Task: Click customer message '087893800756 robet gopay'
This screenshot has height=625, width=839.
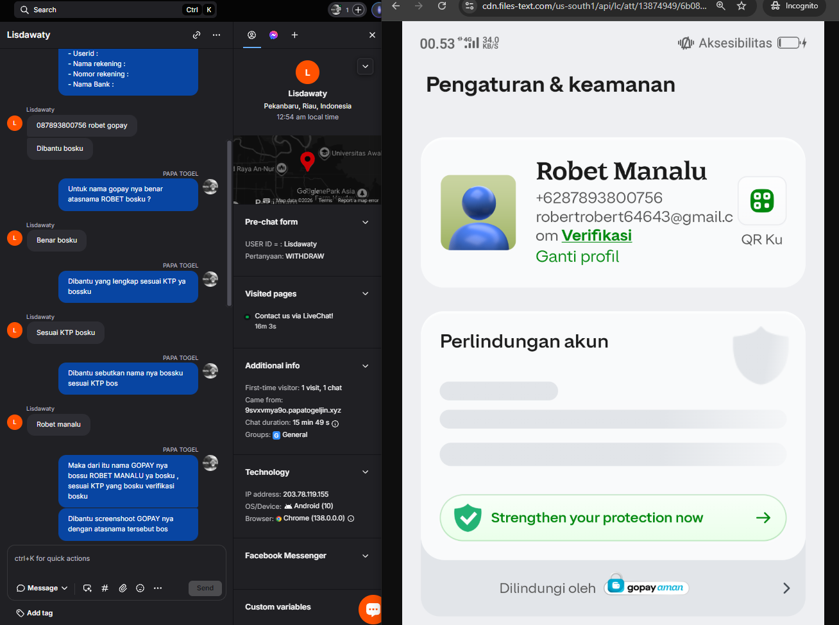Action: 82,126
